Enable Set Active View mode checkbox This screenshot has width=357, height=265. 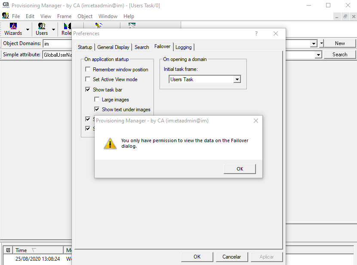(88, 79)
